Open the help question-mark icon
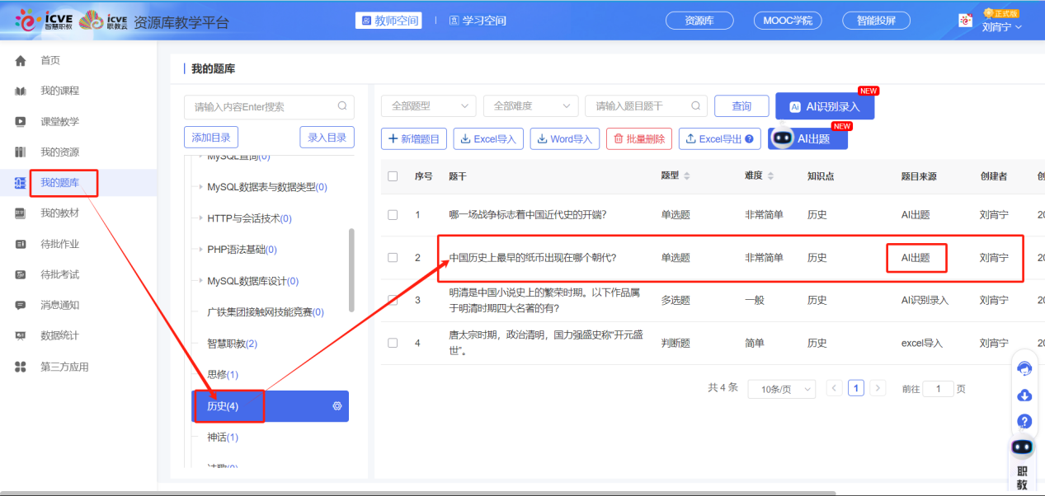Image resolution: width=1045 pixels, height=496 pixels. click(x=1024, y=421)
